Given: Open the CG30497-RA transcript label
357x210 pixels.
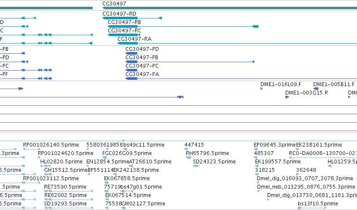Looking at the screenshot, I should (x=134, y=39).
